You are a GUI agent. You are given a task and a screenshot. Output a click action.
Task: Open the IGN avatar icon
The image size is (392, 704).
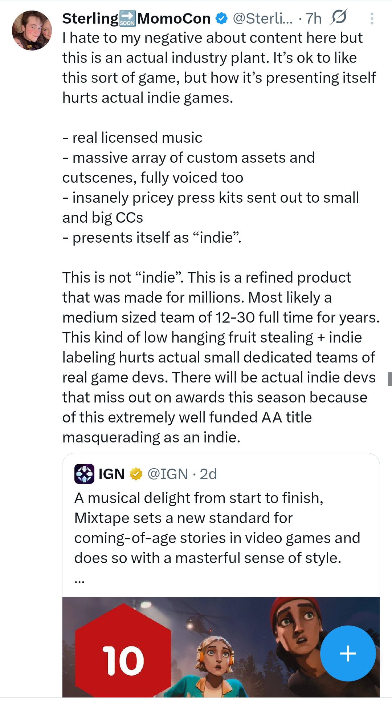point(84,474)
